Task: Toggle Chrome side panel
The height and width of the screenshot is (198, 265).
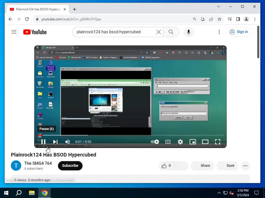Action: [x=238, y=19]
